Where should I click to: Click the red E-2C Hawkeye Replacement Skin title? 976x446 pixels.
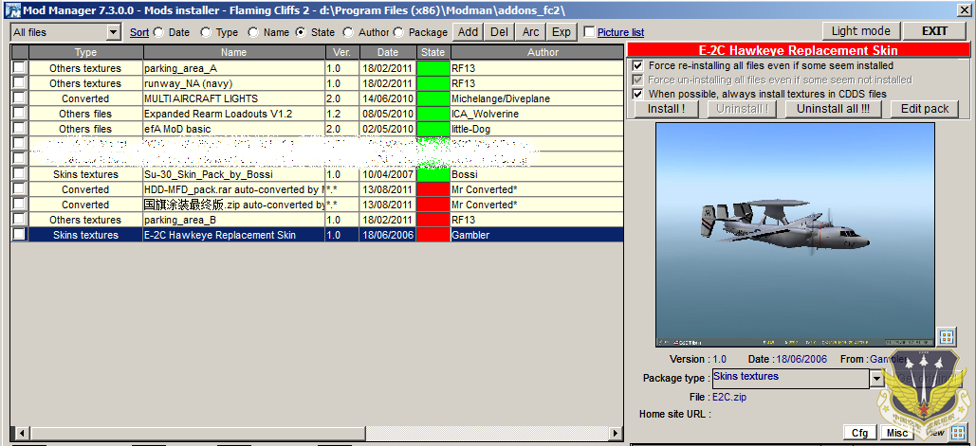[798, 50]
